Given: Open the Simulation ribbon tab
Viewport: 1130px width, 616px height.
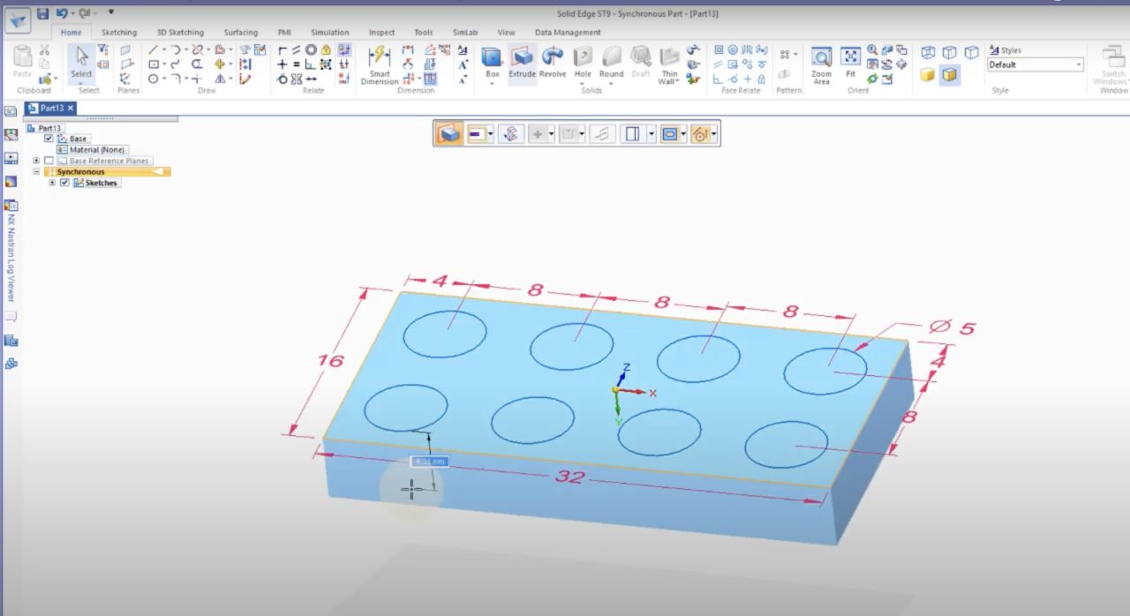Looking at the screenshot, I should click(x=329, y=33).
